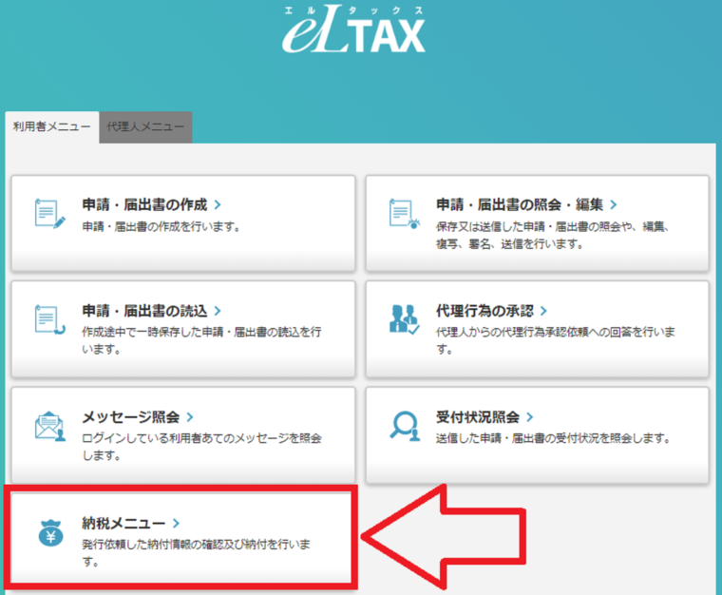This screenshot has width=722, height=595.
Task: Click the chevron next to 申請・届出書の読込
Action: point(218,311)
